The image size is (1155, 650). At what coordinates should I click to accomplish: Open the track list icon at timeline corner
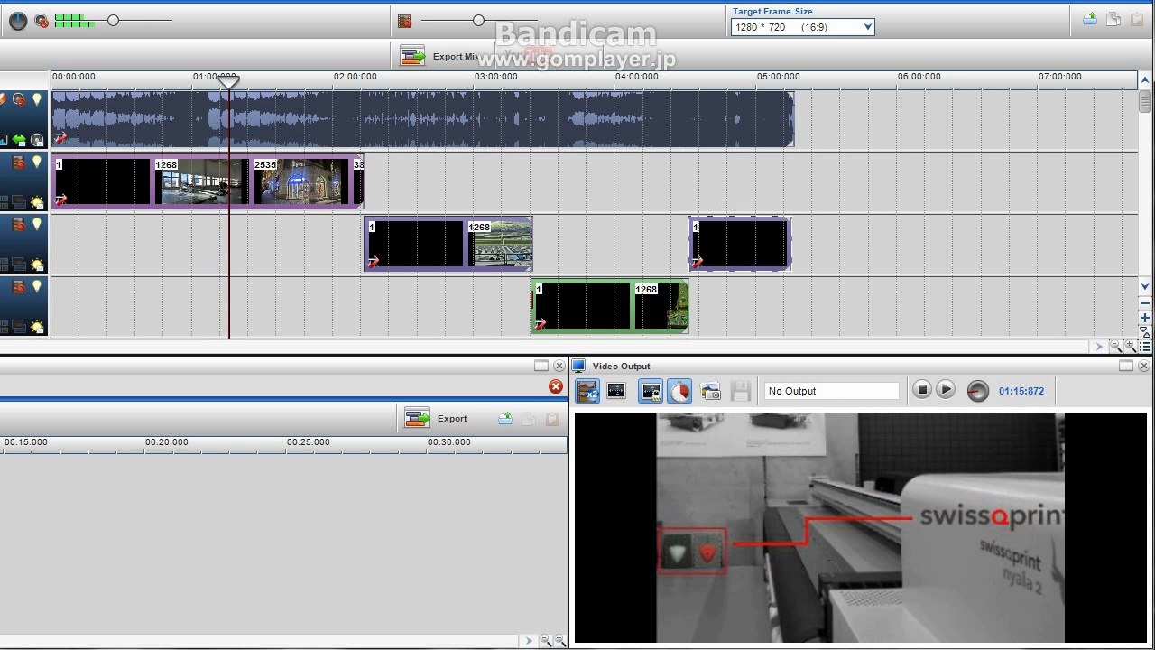pos(1145,346)
